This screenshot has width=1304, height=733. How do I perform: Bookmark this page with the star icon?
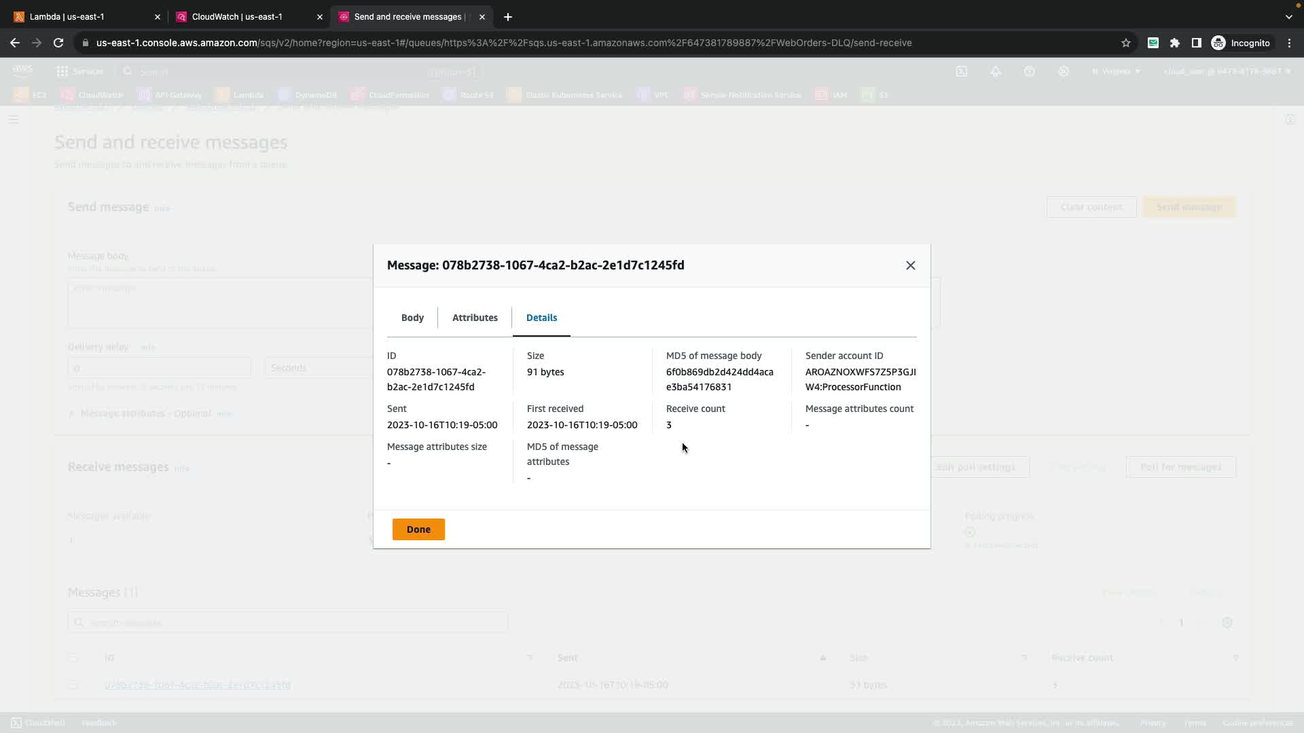pos(1125,43)
